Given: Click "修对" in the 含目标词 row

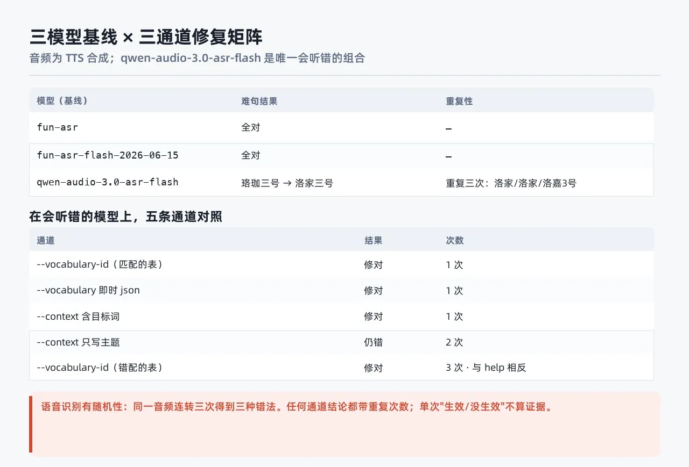Looking at the screenshot, I should click(374, 317).
